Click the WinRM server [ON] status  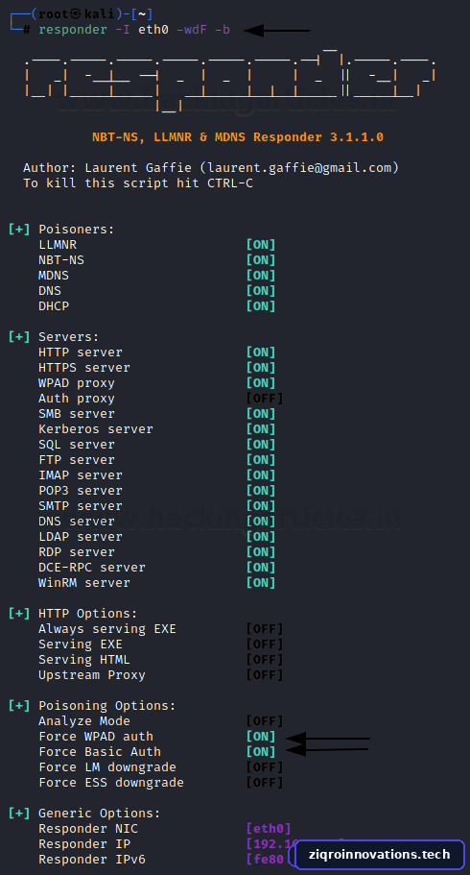pyautogui.click(x=261, y=583)
